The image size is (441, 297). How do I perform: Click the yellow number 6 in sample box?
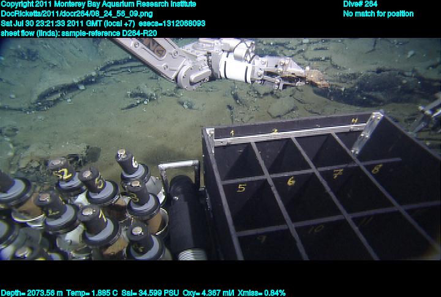click(x=291, y=182)
